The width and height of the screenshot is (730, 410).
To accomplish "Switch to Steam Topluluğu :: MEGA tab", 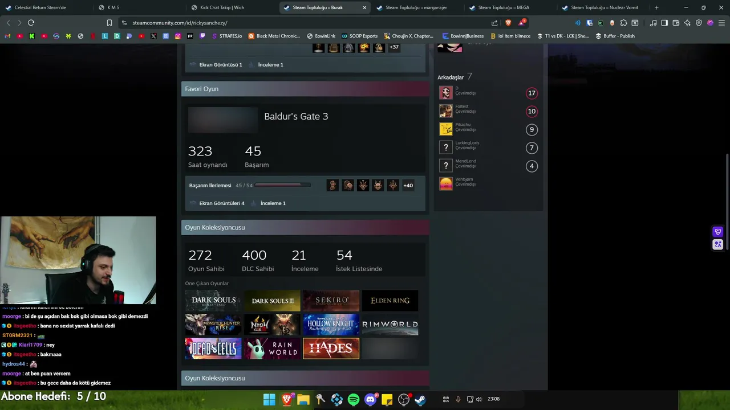I will coord(510,7).
